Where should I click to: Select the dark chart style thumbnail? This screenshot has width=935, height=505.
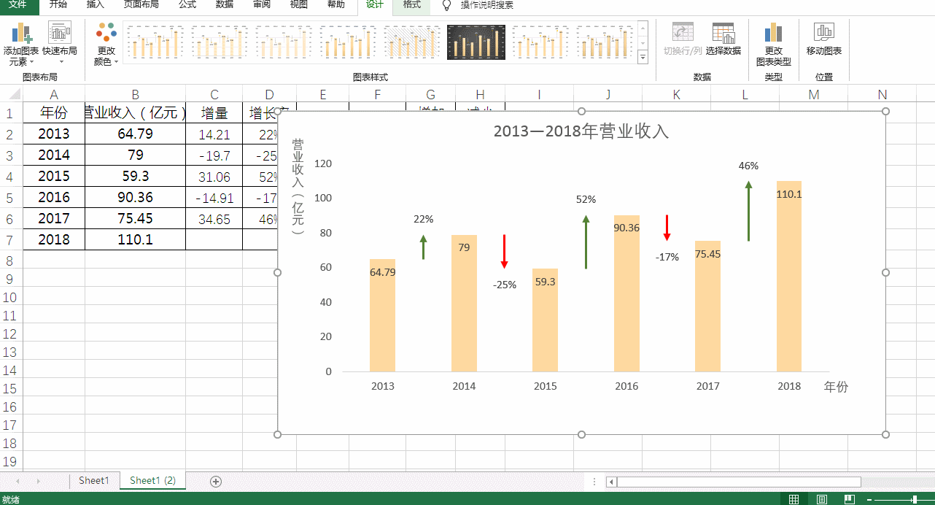(476, 42)
